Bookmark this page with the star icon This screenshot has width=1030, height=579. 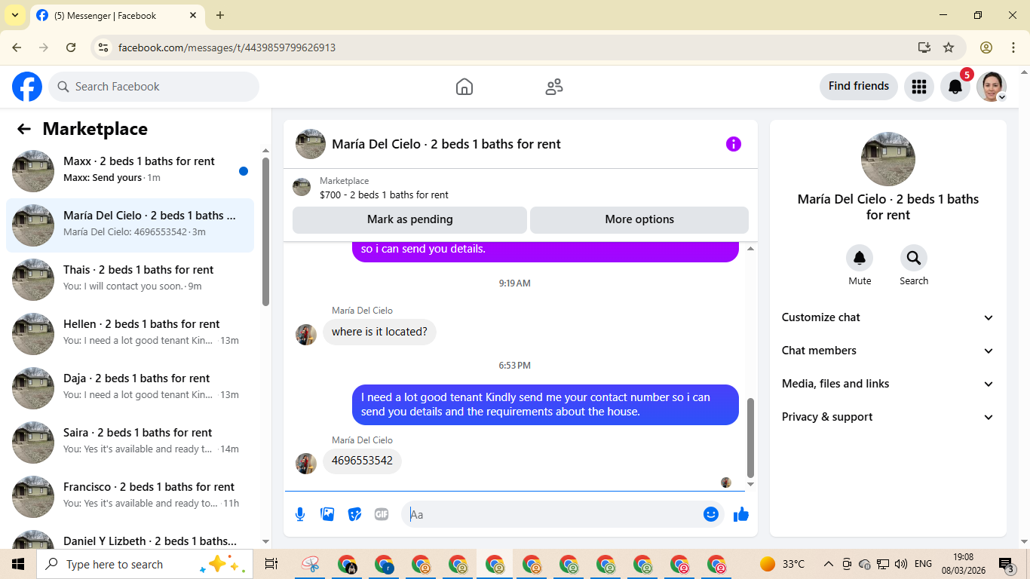[x=949, y=47]
